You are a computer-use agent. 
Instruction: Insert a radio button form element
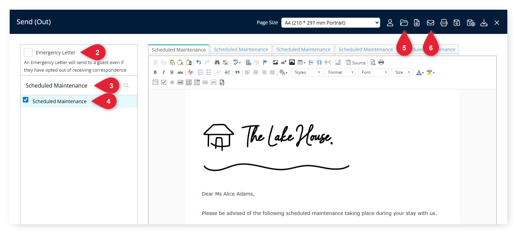click(172, 82)
